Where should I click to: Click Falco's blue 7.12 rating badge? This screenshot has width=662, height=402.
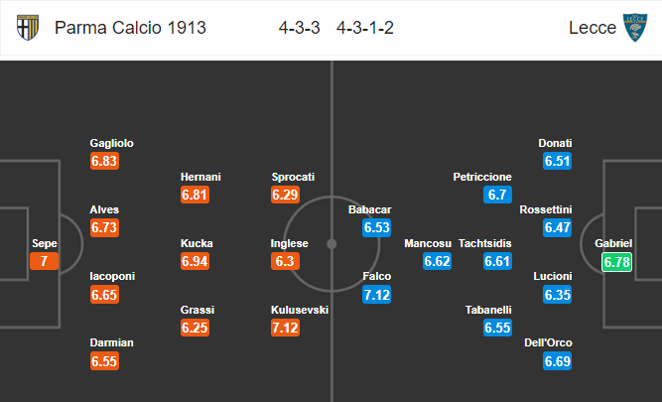click(x=376, y=295)
